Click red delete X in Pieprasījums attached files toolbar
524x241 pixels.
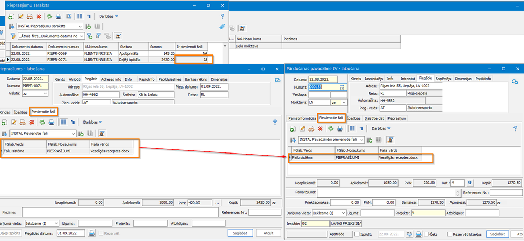tap(32, 122)
